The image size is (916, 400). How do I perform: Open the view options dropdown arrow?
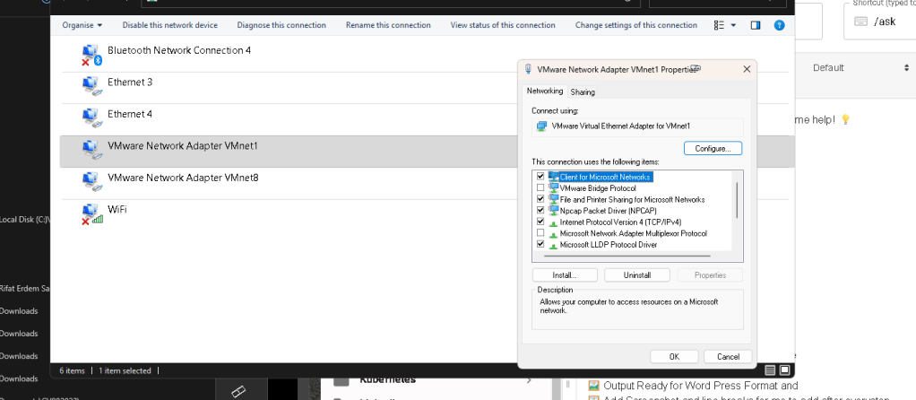click(733, 25)
